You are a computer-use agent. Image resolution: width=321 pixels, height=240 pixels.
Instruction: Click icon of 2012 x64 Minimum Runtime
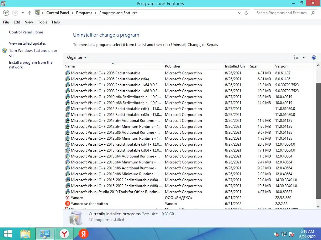point(68,126)
